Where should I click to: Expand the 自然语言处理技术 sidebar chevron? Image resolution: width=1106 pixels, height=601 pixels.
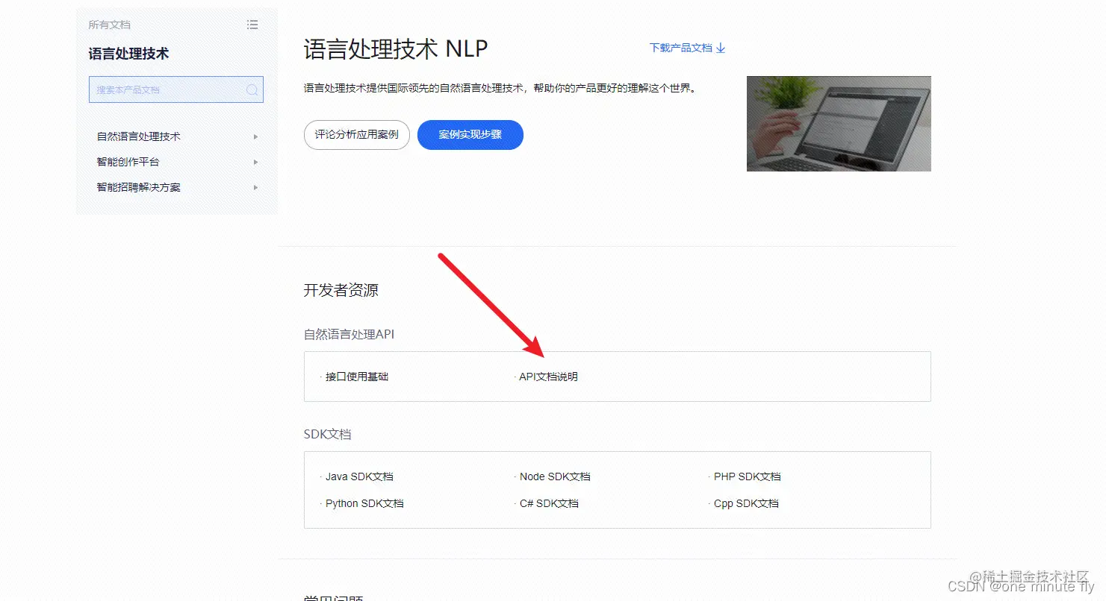[255, 136]
